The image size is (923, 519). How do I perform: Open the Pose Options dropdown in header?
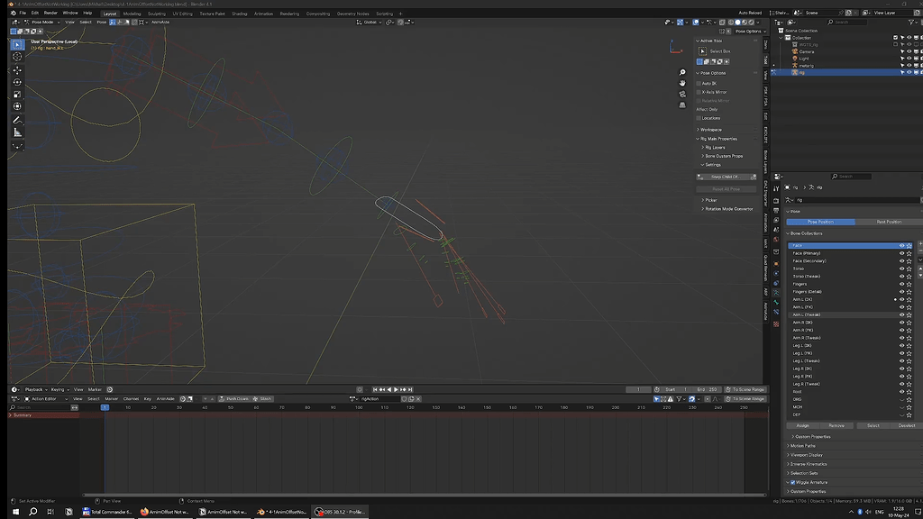(749, 32)
